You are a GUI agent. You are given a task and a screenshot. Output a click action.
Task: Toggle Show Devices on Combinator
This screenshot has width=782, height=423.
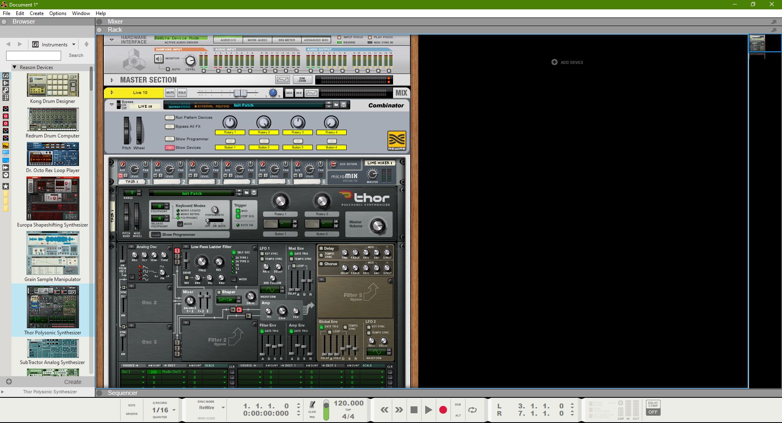pos(169,148)
